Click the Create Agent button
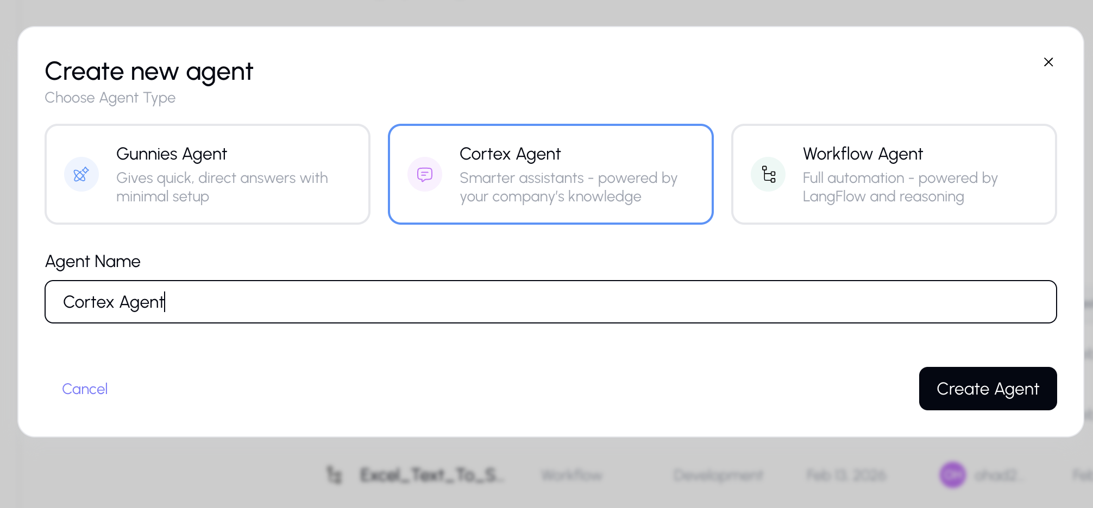Image resolution: width=1093 pixels, height=508 pixels. point(988,389)
